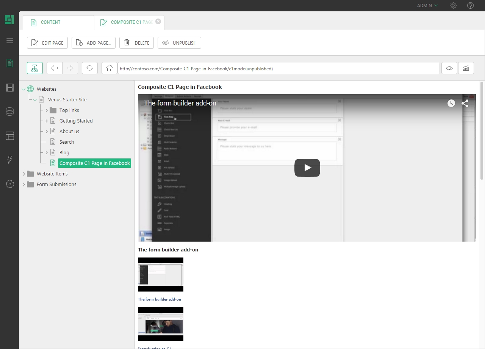Toggle the tree structure view button

pyautogui.click(x=35, y=68)
